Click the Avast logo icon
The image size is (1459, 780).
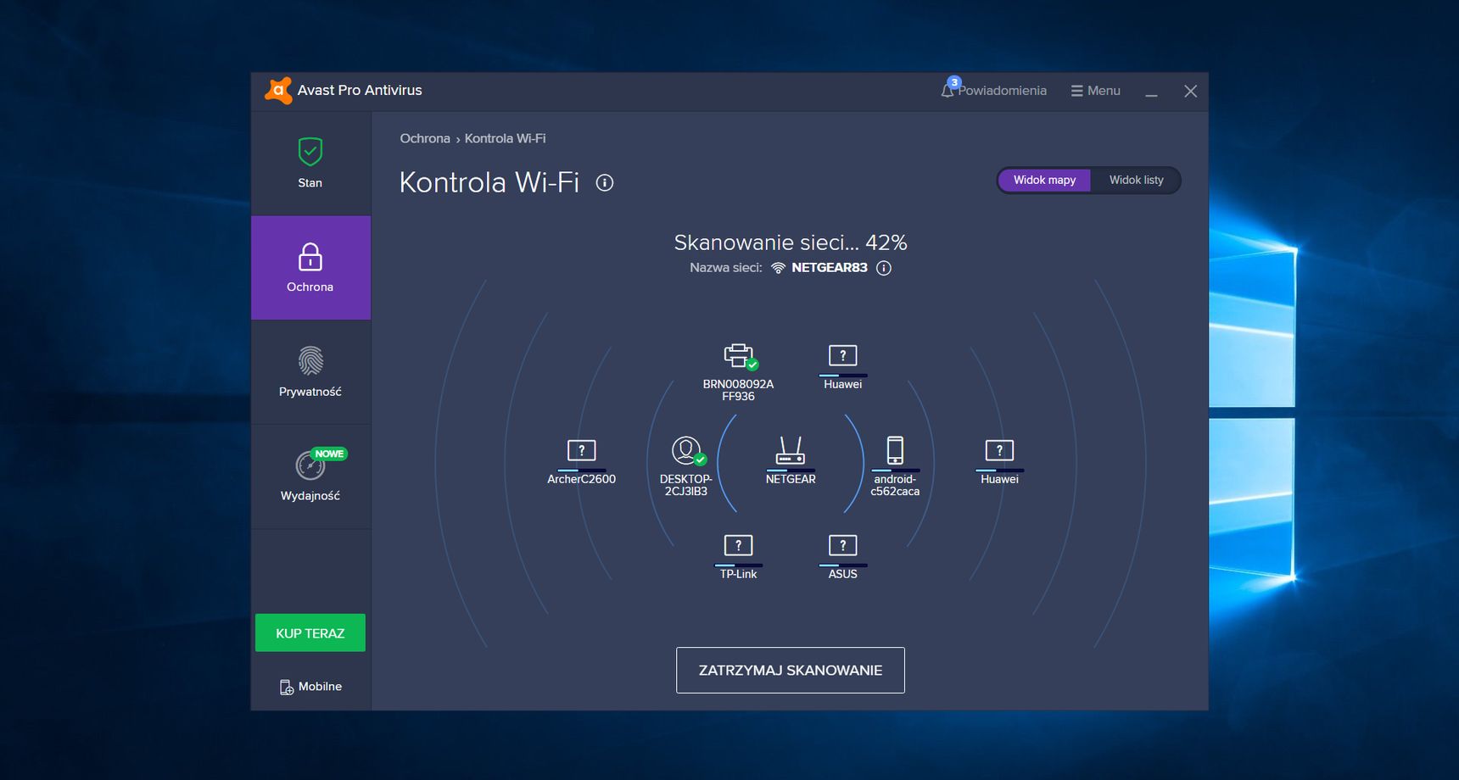(x=278, y=91)
